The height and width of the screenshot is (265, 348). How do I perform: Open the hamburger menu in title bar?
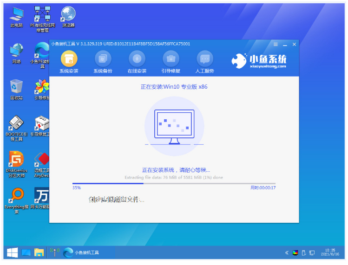click(276, 44)
